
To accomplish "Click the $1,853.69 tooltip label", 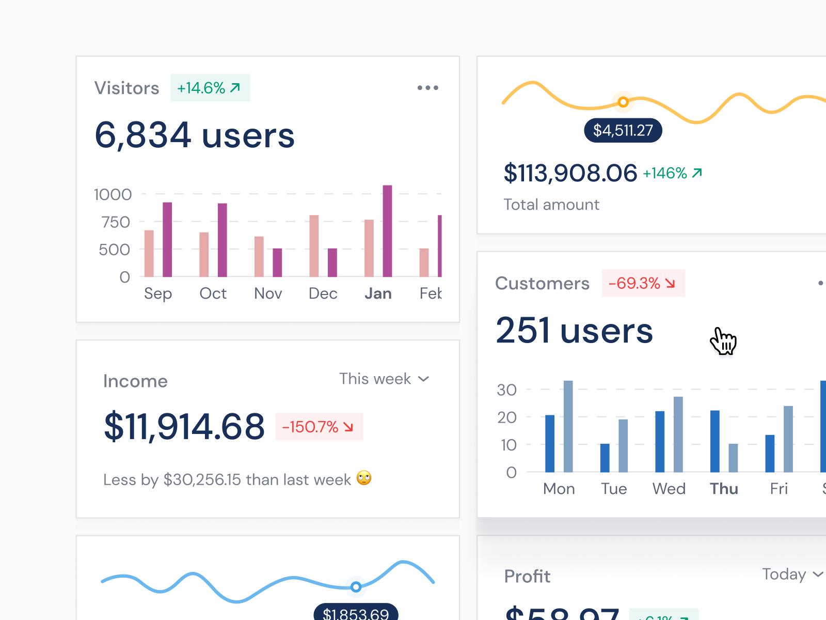I will (356, 613).
